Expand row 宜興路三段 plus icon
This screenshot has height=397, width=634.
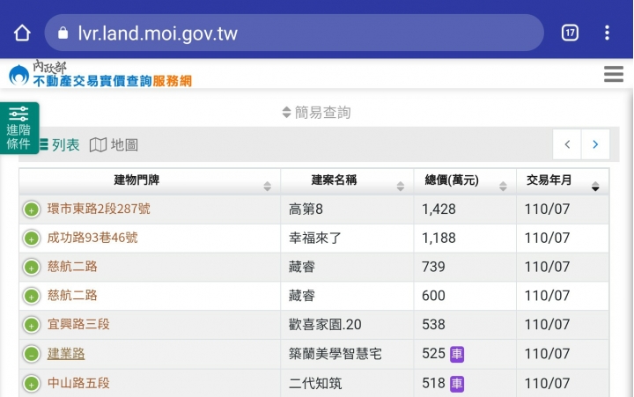tap(32, 325)
